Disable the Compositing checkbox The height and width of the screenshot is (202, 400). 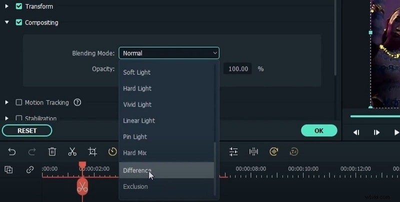[19, 22]
